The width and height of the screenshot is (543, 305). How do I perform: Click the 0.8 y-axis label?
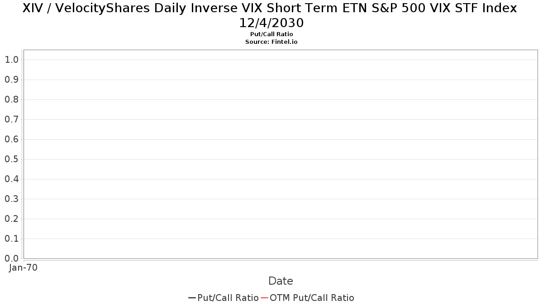(12, 99)
